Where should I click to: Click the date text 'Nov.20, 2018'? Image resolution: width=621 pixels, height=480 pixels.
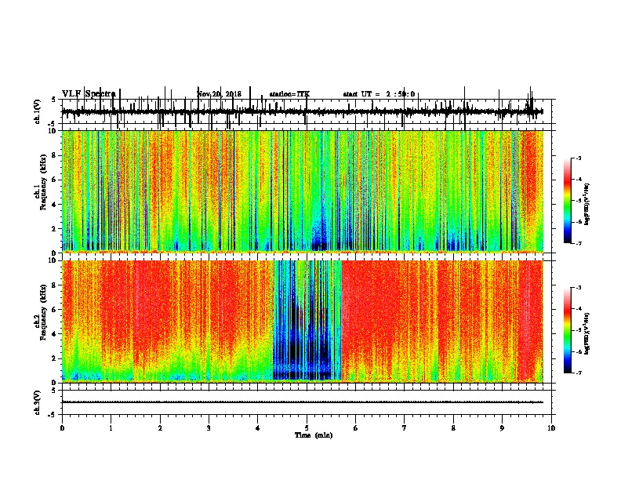(219, 94)
